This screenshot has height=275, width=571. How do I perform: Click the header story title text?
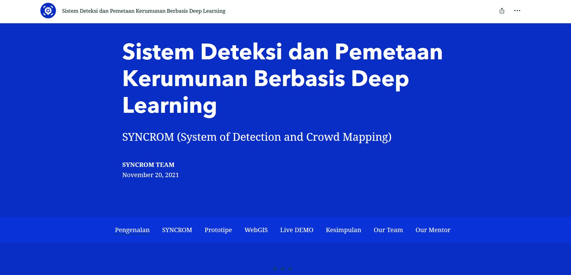point(144,11)
